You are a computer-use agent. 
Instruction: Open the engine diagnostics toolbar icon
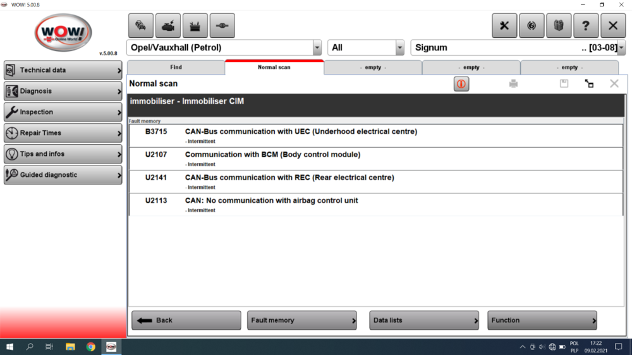pyautogui.click(x=167, y=26)
